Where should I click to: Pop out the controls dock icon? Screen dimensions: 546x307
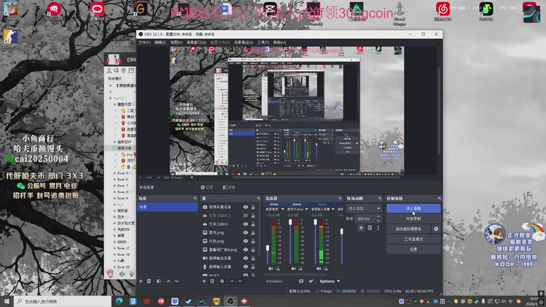pos(439,198)
